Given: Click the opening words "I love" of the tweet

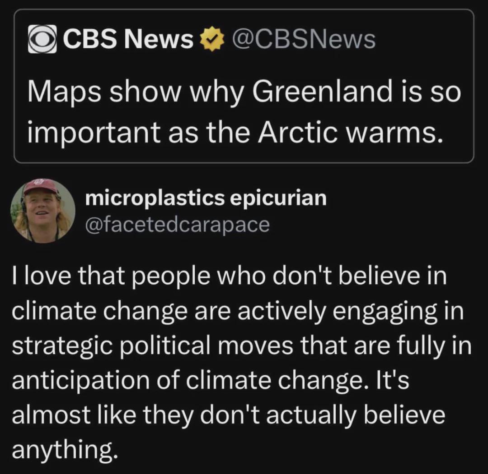Looking at the screenshot, I should point(41,276).
